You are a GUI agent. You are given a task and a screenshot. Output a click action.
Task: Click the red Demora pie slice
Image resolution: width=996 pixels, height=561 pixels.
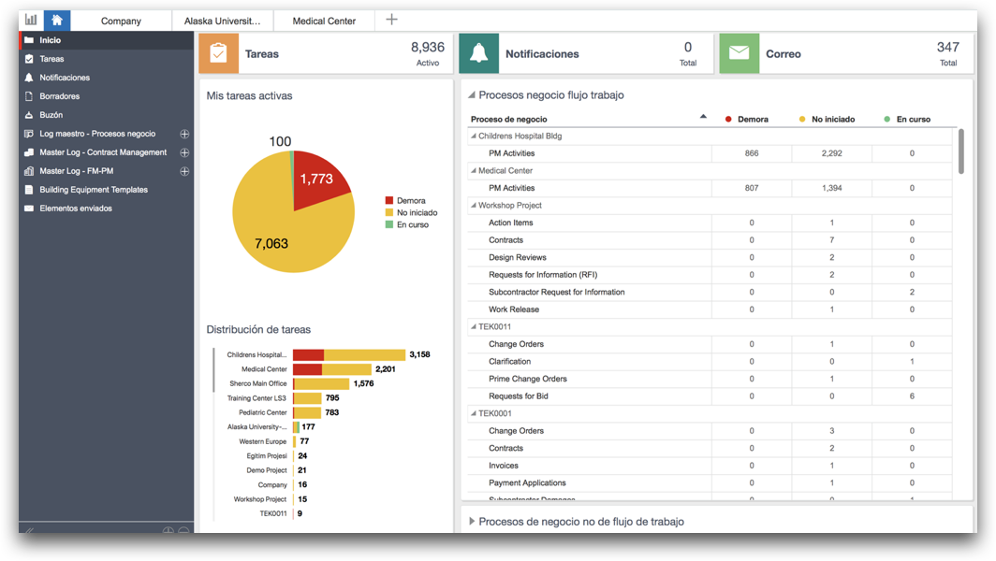pos(318,184)
